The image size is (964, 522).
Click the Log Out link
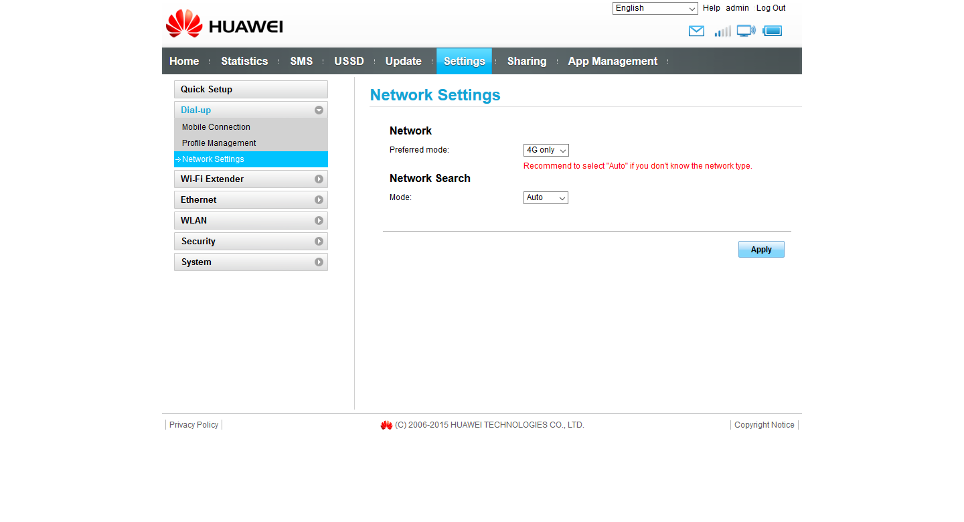[x=771, y=8]
